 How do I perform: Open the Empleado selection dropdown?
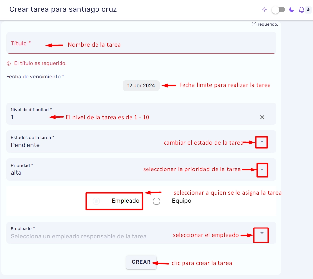pos(262,233)
